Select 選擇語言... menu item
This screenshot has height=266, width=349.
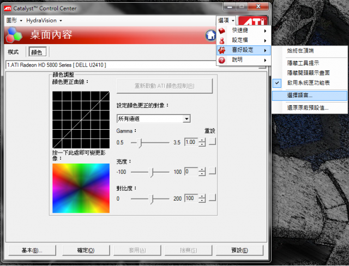310,95
